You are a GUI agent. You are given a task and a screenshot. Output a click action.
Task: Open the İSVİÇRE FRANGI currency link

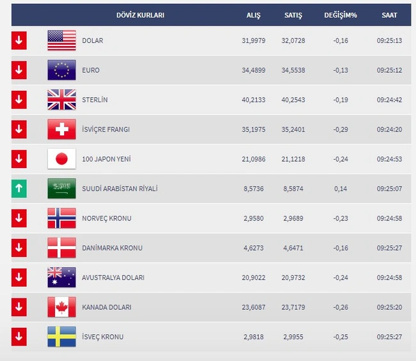(106, 130)
